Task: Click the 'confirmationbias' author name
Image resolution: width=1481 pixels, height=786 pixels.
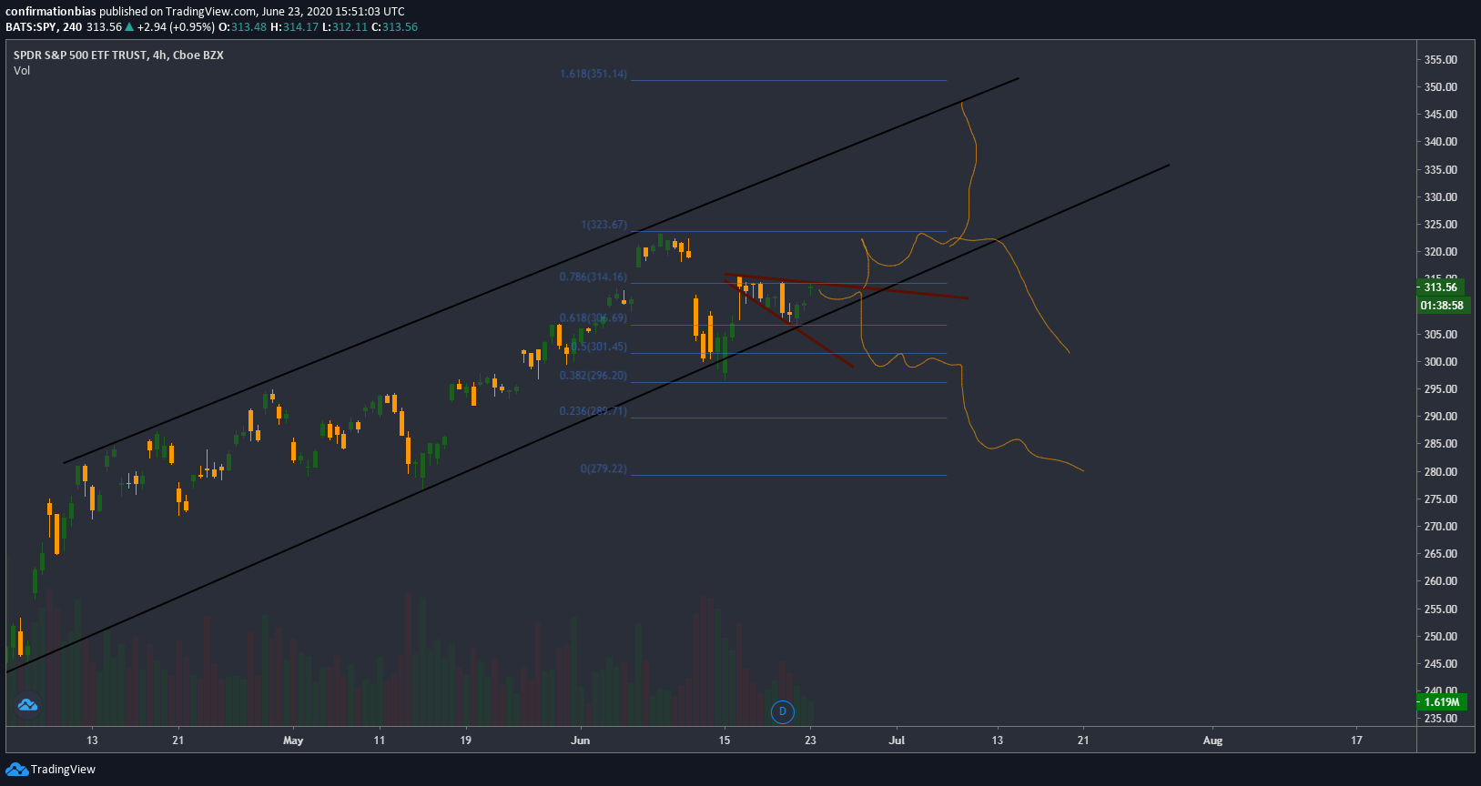Action: [x=51, y=12]
